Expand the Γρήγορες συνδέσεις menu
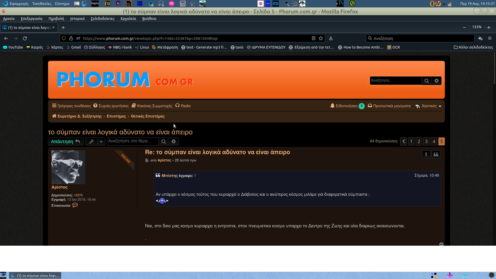 coord(71,106)
